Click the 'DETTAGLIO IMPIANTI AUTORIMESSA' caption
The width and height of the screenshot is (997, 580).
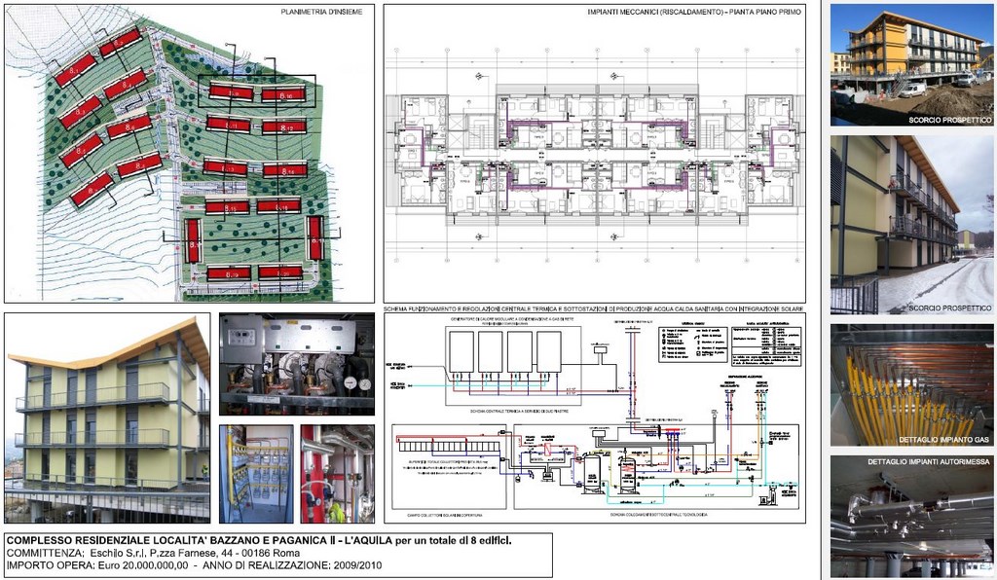(928, 462)
